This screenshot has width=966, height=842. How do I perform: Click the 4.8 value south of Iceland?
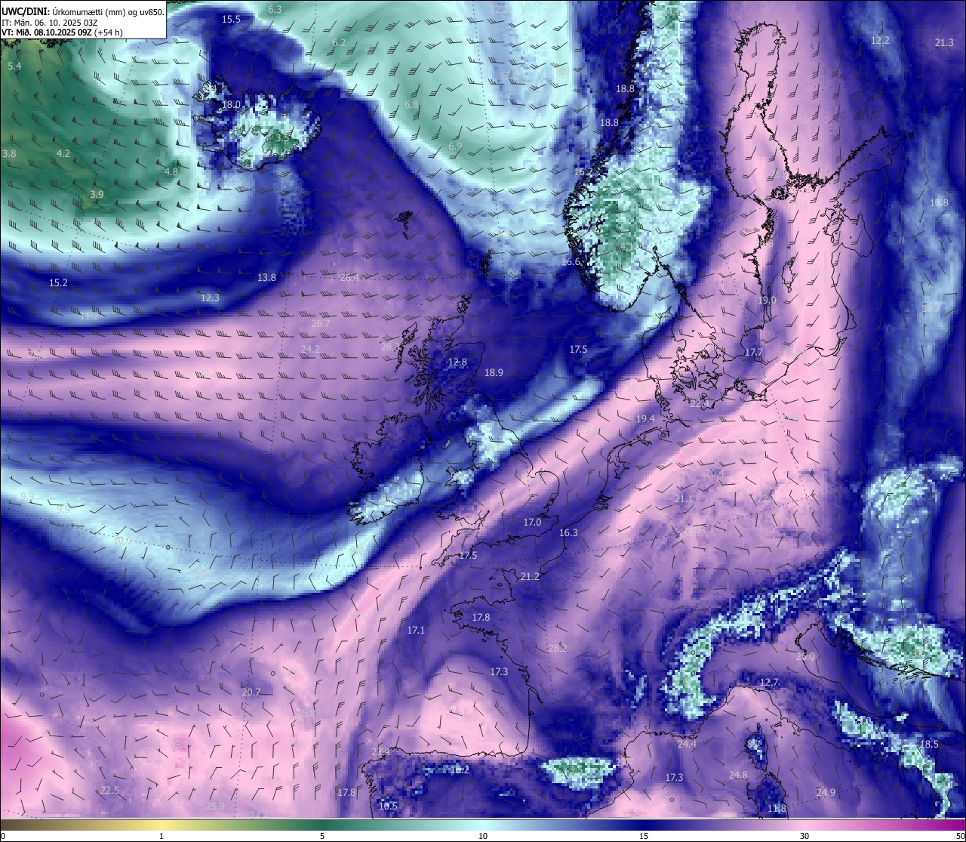171,171
